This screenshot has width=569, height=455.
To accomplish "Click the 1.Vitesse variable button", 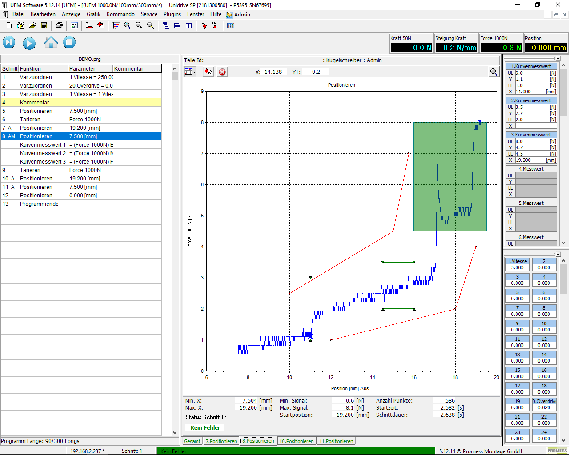I will click(x=517, y=261).
